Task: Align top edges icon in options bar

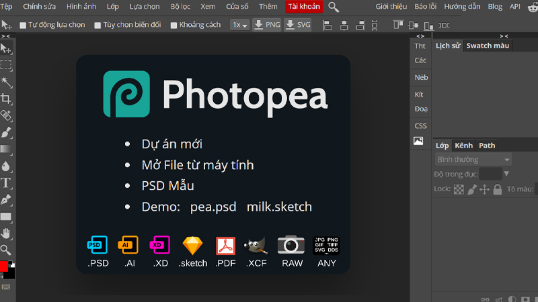Action: point(398,25)
